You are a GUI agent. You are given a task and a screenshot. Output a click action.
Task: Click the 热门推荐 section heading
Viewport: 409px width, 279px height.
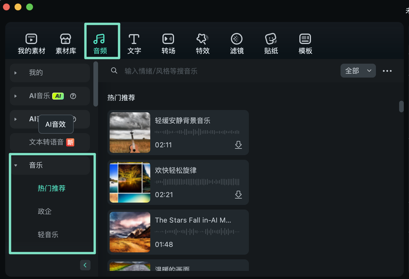tap(121, 98)
